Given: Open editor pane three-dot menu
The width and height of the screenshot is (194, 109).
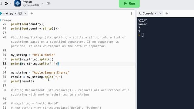Looking at the screenshot, I should [x=132, y=13].
